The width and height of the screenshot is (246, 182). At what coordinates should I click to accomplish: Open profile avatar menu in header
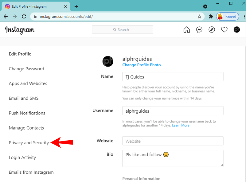pos(236,29)
